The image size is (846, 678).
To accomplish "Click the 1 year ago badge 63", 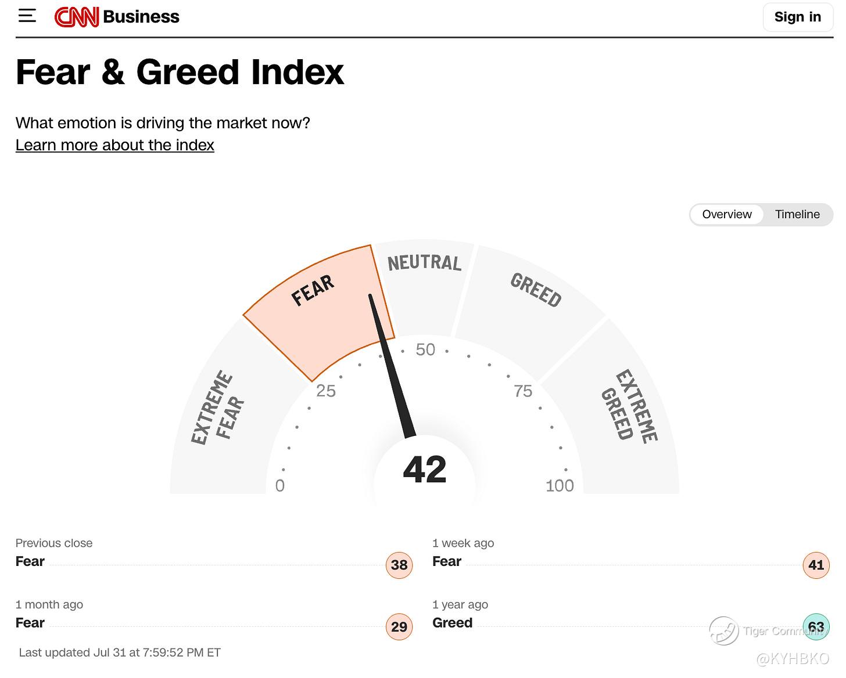I will point(816,626).
